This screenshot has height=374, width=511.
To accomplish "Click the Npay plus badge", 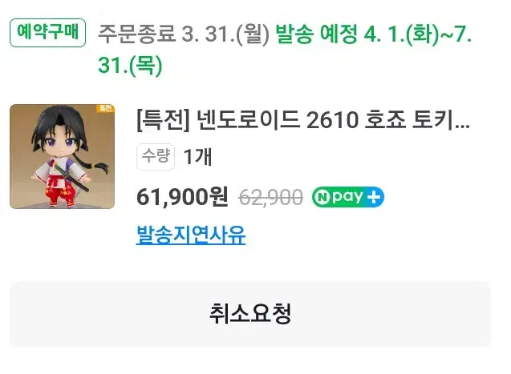I will coord(347,197).
